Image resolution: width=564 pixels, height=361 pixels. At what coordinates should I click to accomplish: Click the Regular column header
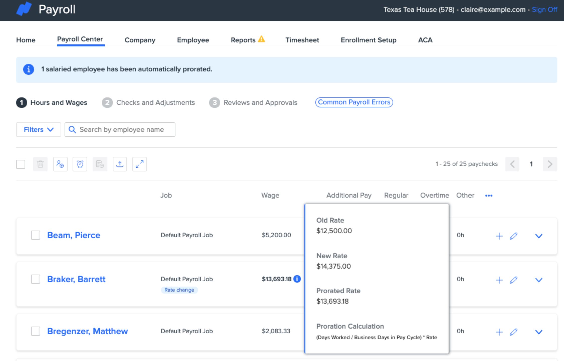point(396,195)
